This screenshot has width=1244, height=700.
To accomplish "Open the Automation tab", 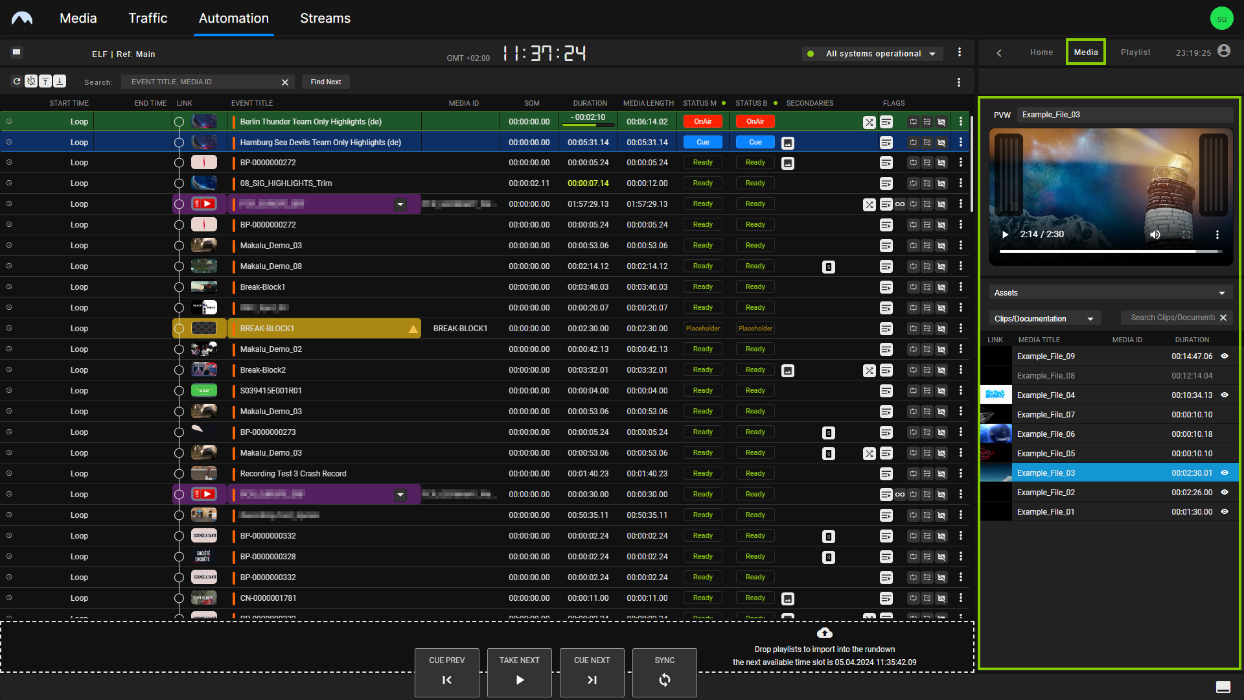I will pos(233,17).
